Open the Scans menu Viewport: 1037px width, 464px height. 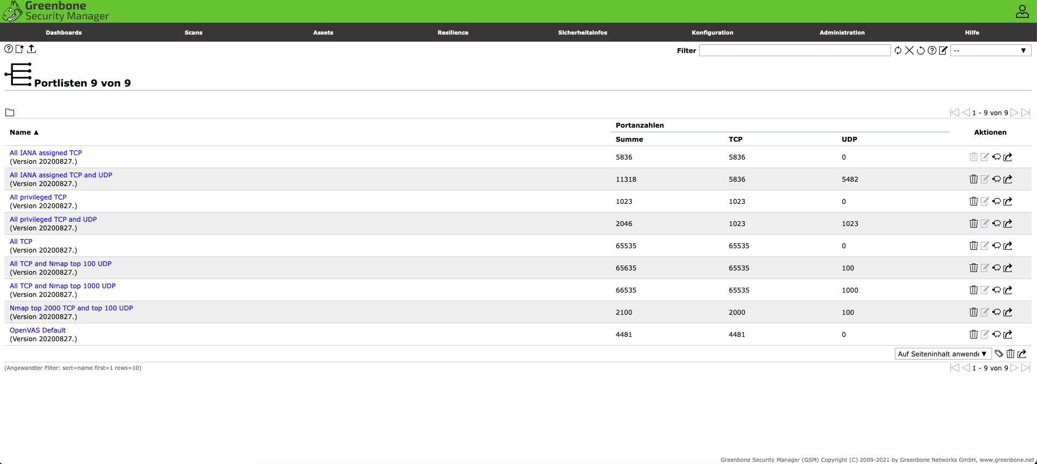pyautogui.click(x=194, y=32)
